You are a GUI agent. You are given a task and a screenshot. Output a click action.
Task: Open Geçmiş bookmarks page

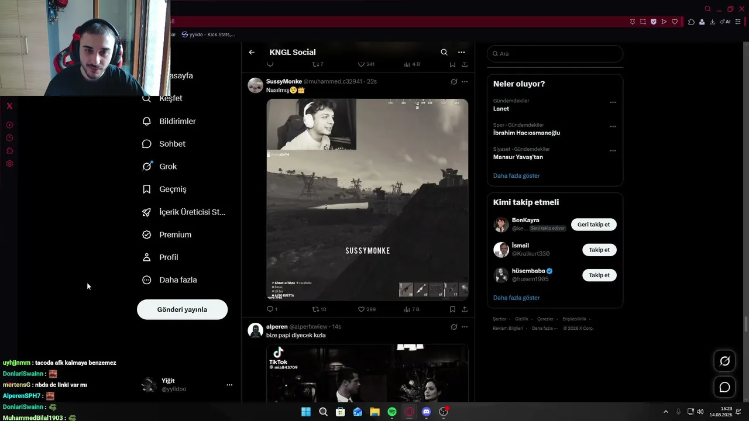point(164,189)
